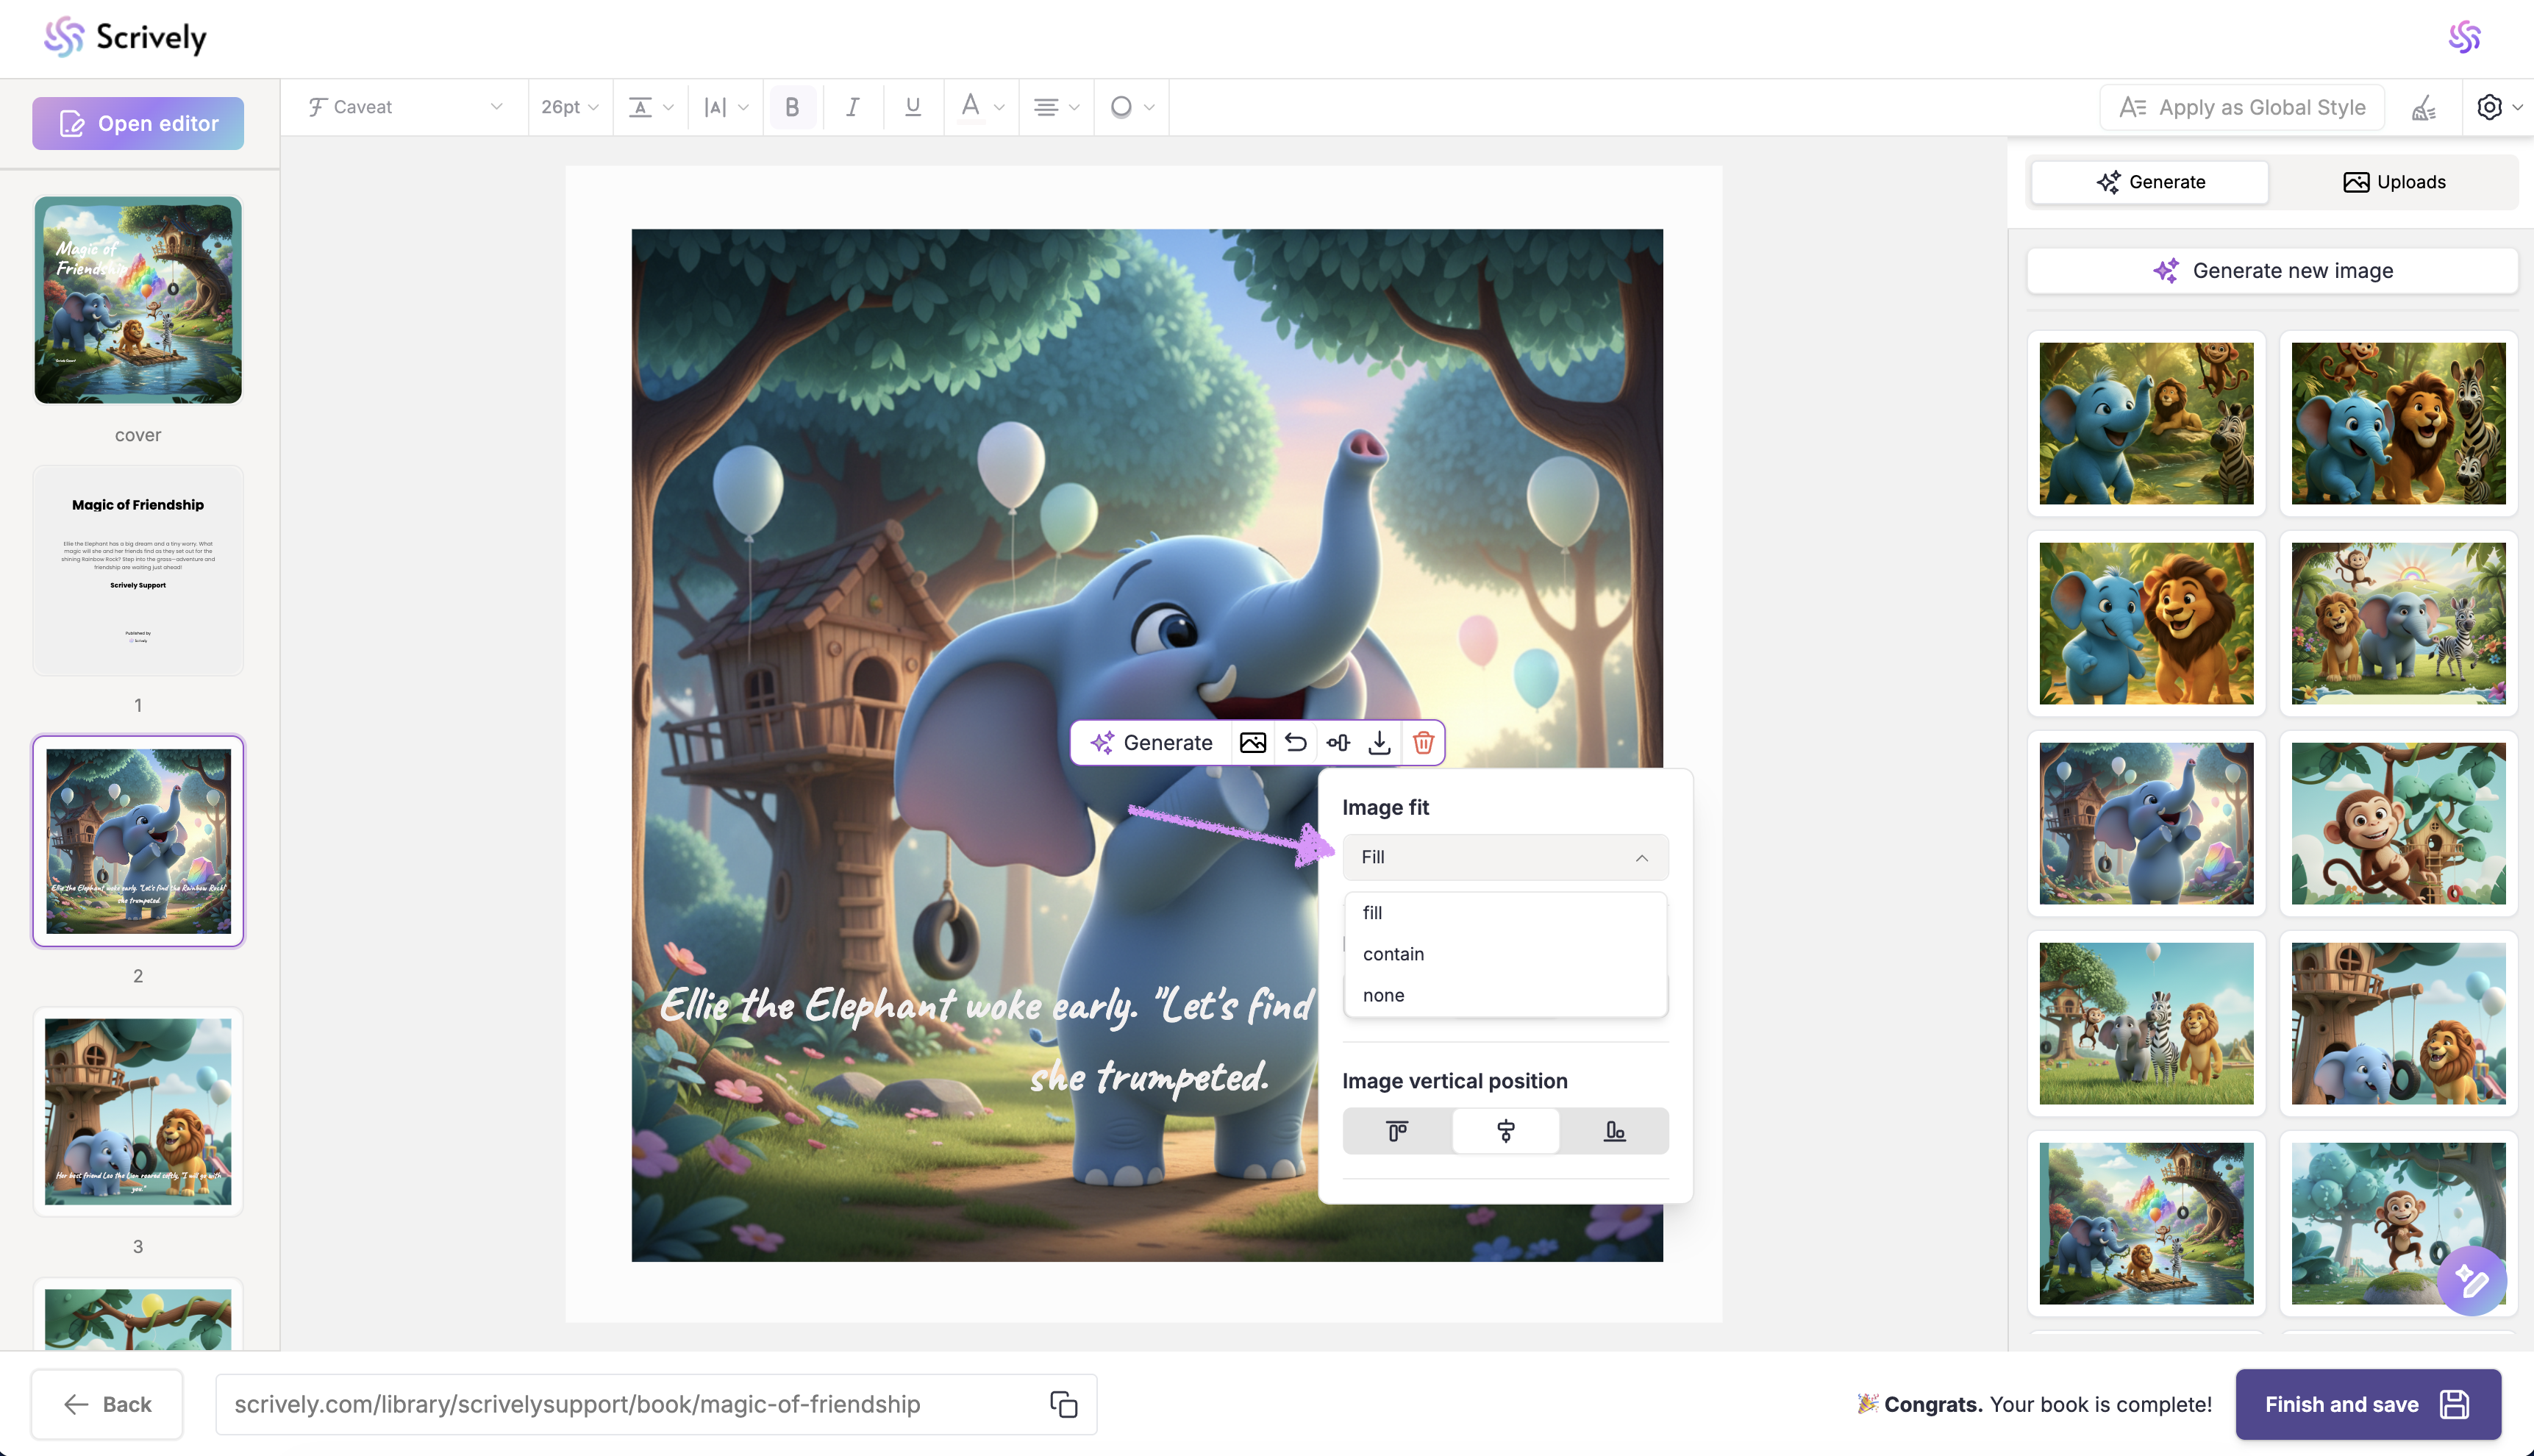Align image to top position

coord(1397,1131)
